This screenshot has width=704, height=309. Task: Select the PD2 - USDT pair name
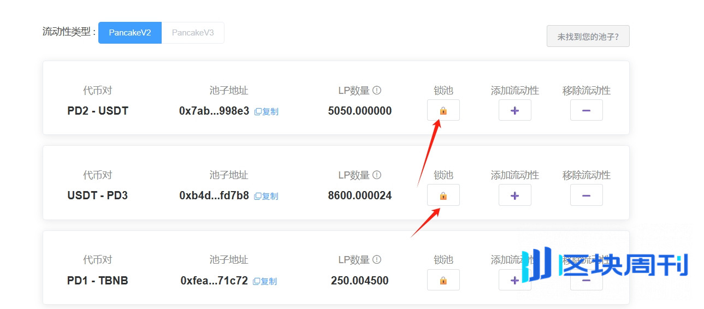(x=98, y=111)
